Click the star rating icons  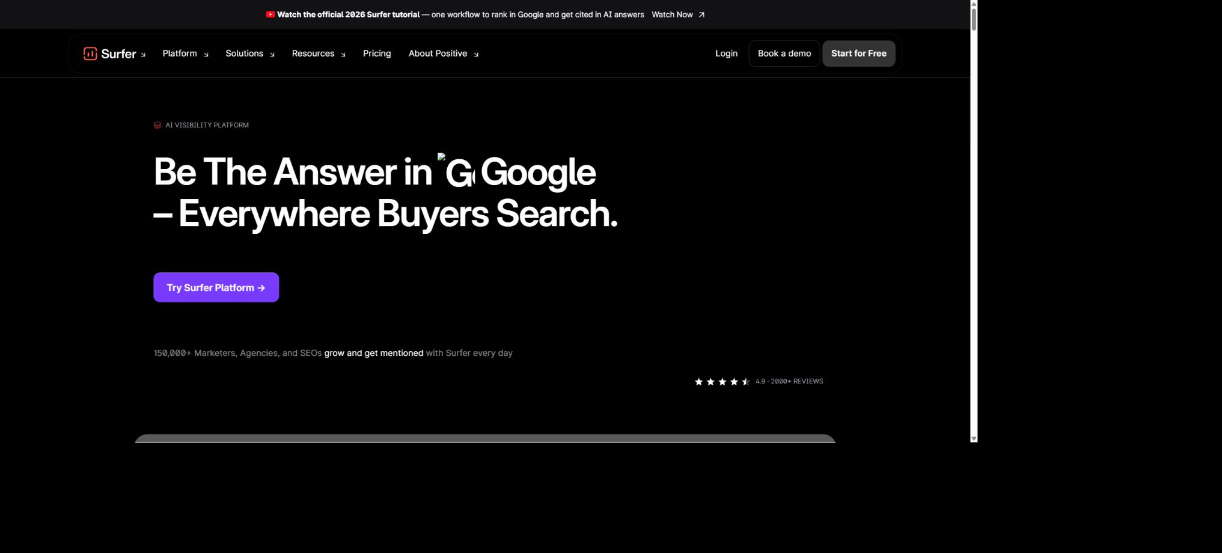722,381
